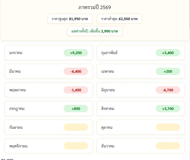Click the ภาพรวมปี 2569 heading
This screenshot has height=160, width=190.
click(x=95, y=7)
